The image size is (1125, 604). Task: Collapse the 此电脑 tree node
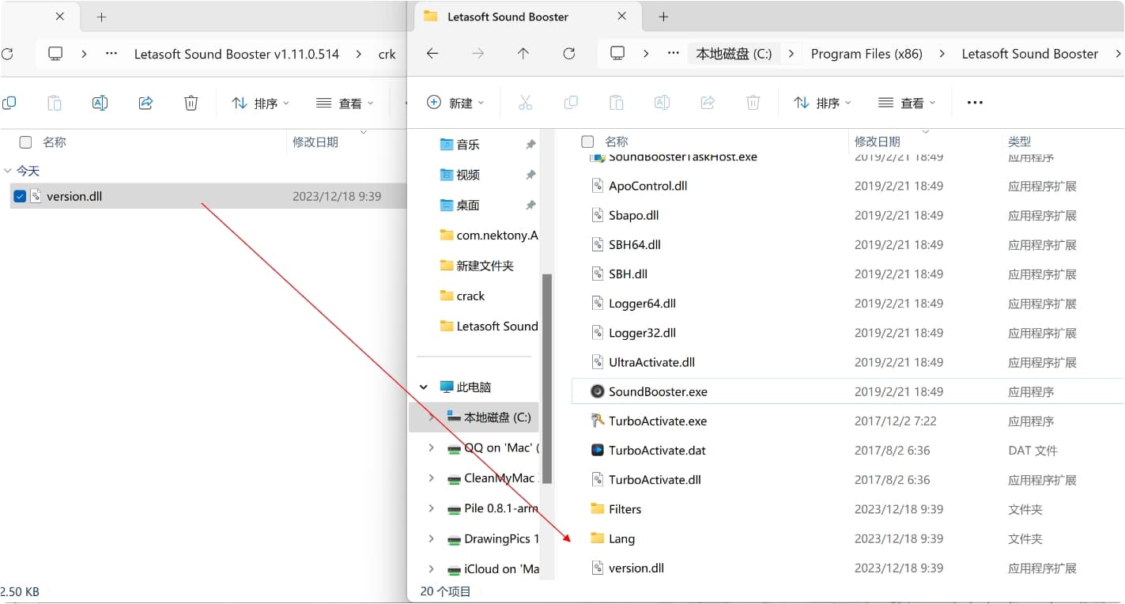click(x=424, y=387)
